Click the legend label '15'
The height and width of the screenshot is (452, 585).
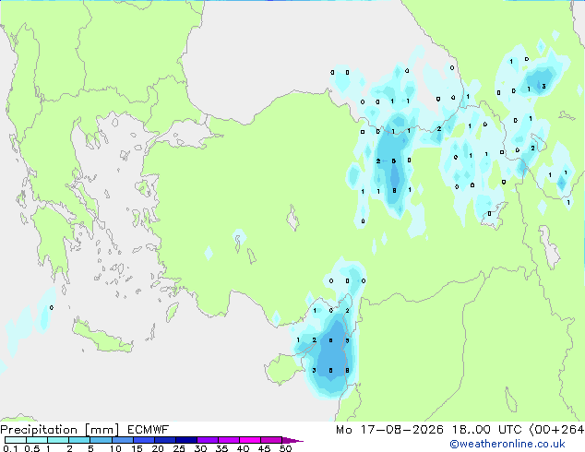tap(137, 448)
